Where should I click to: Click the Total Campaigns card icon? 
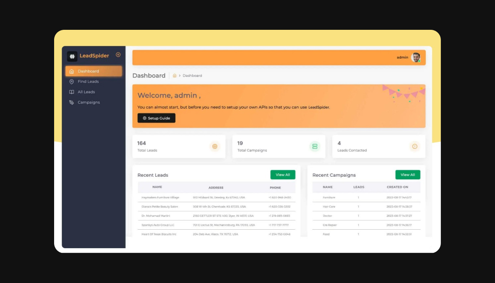(315, 147)
